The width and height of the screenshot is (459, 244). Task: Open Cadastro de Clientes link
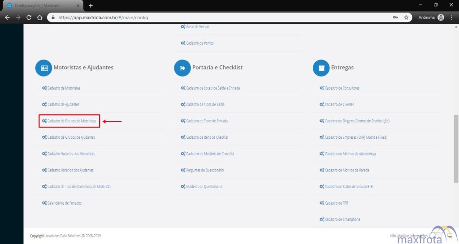coord(339,105)
